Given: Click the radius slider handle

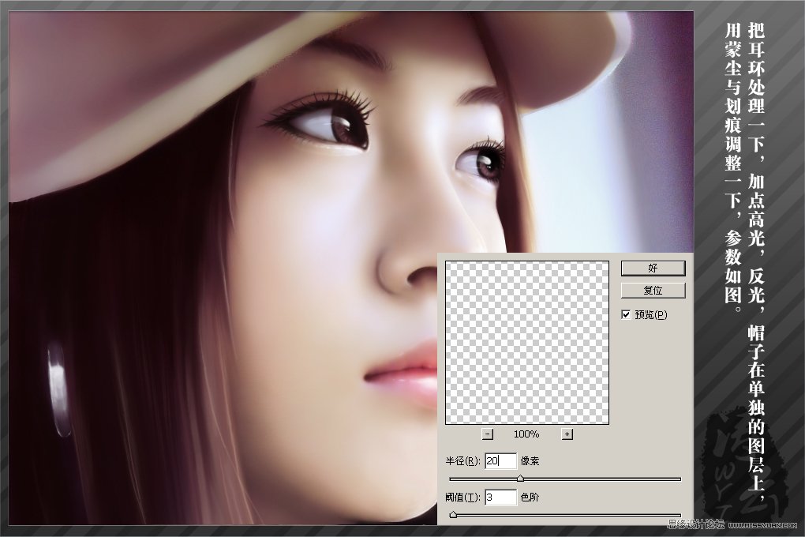Looking at the screenshot, I should tap(520, 478).
